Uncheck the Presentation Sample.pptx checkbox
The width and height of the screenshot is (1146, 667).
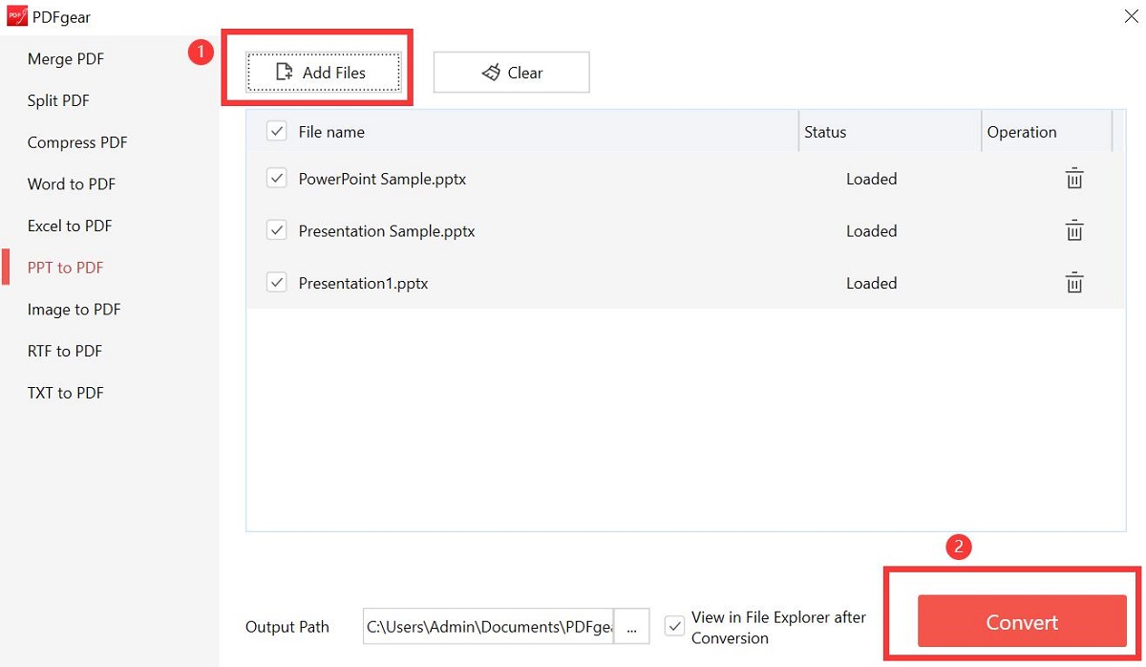point(277,230)
